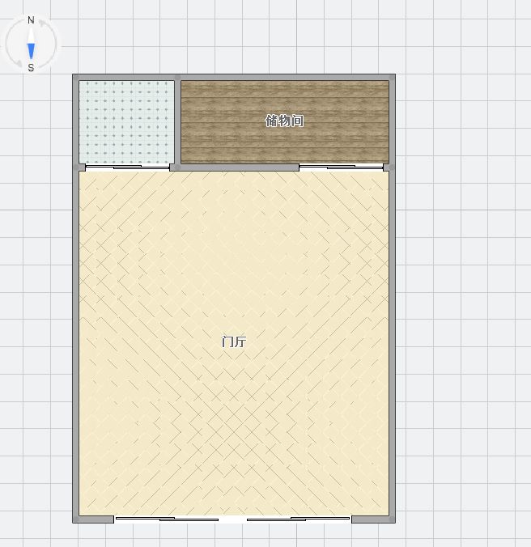
Task: Click empty grid canvas right of floor plan
Action: pos(461,283)
